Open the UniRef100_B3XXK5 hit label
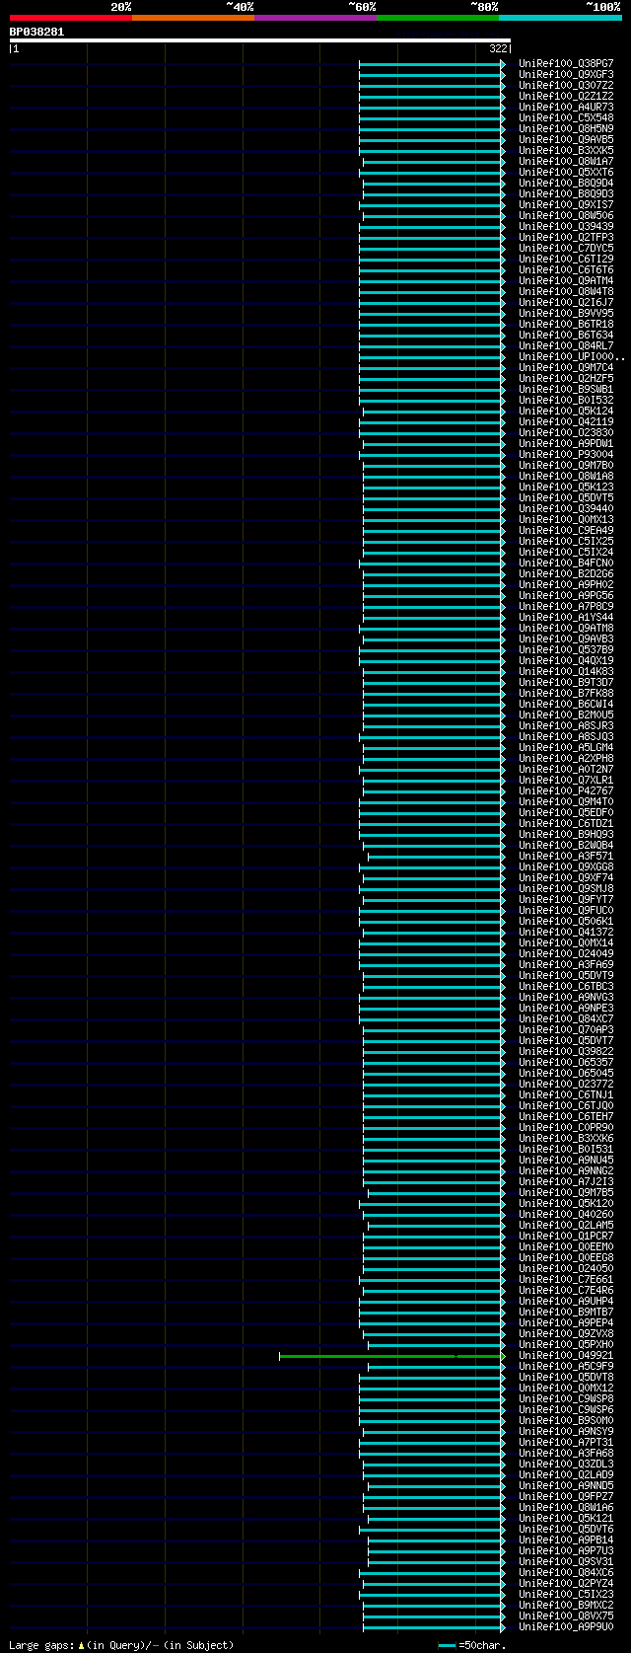The image size is (631, 1653). coord(566,151)
